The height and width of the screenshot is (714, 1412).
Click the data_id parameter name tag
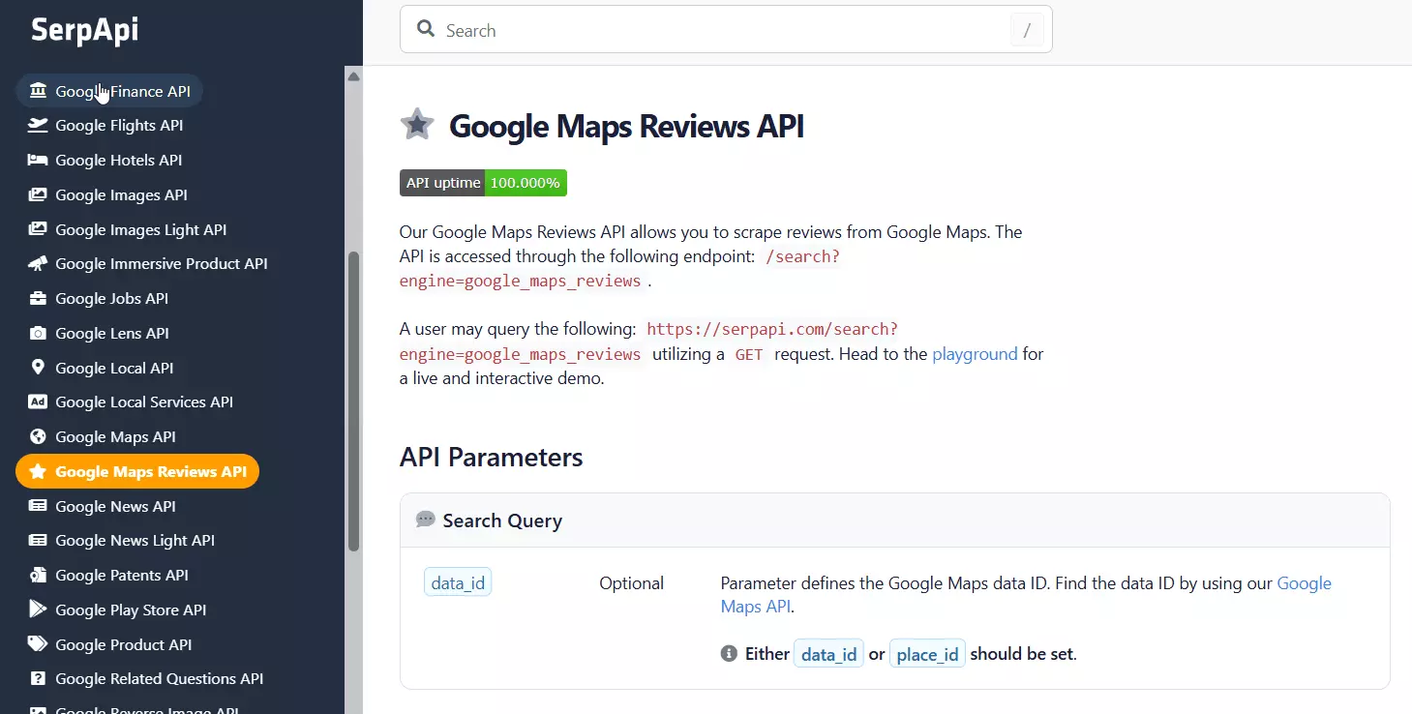coord(458,583)
